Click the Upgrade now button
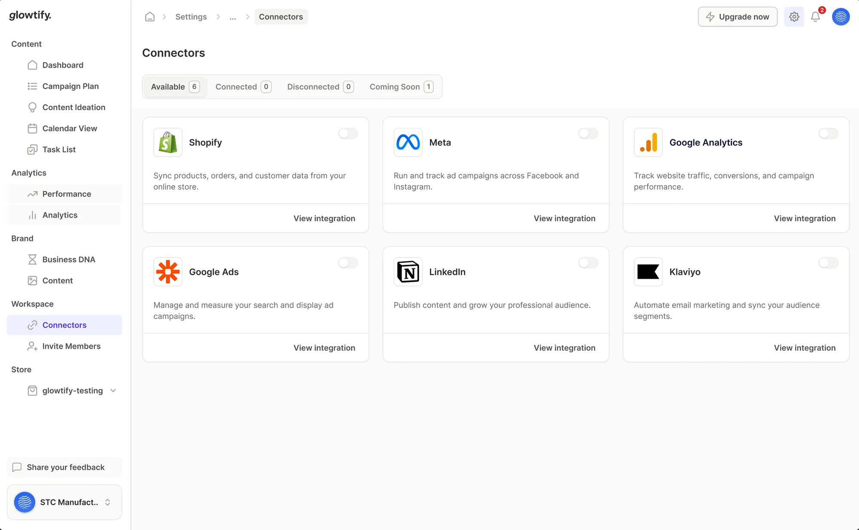The image size is (859, 530). [x=737, y=17]
